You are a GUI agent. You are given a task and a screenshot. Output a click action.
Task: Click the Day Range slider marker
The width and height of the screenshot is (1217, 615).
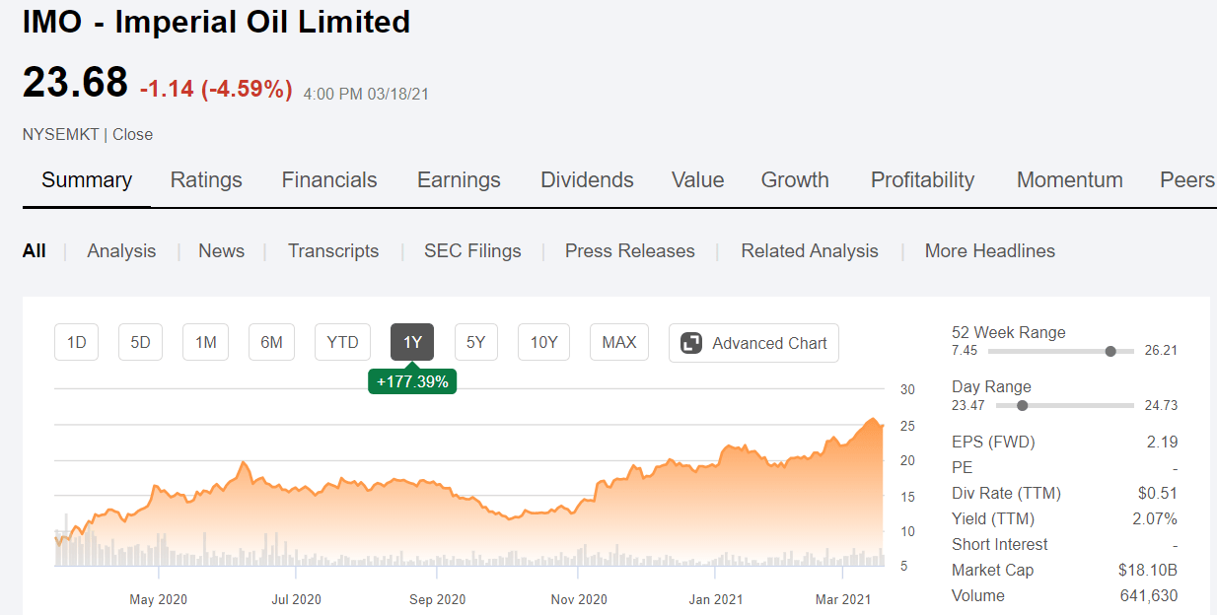(1022, 405)
